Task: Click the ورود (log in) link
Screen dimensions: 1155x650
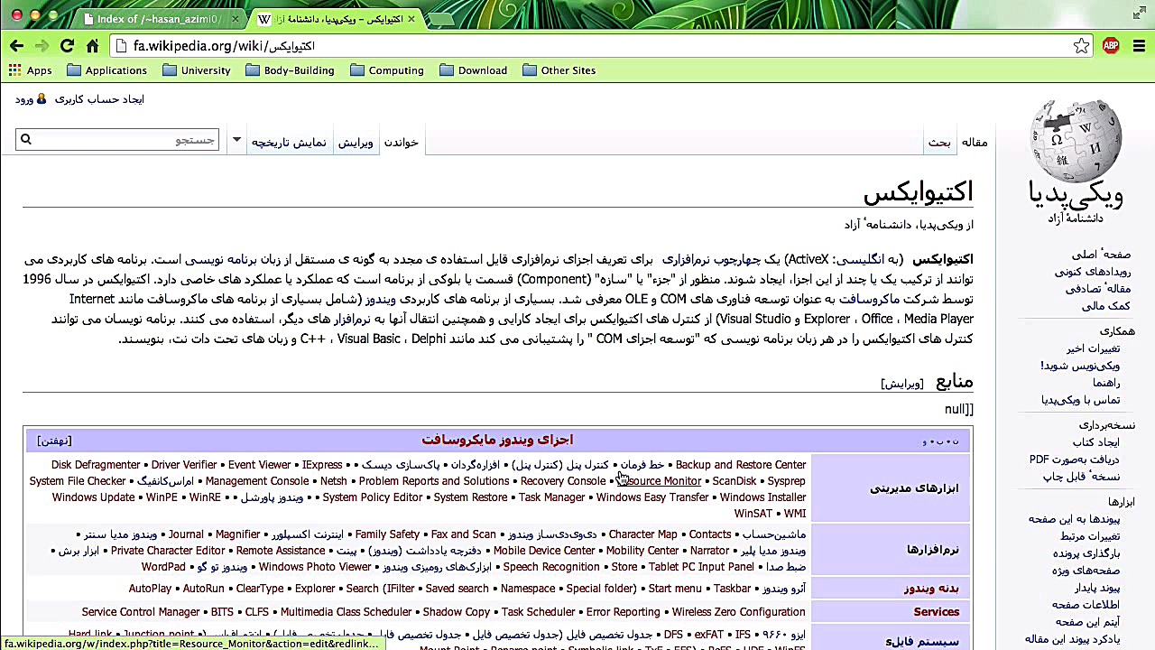Action: (24, 99)
